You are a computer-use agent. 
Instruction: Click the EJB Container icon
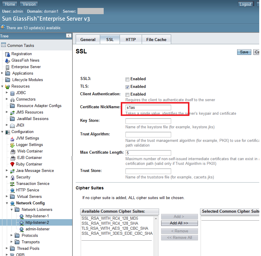[13, 158]
